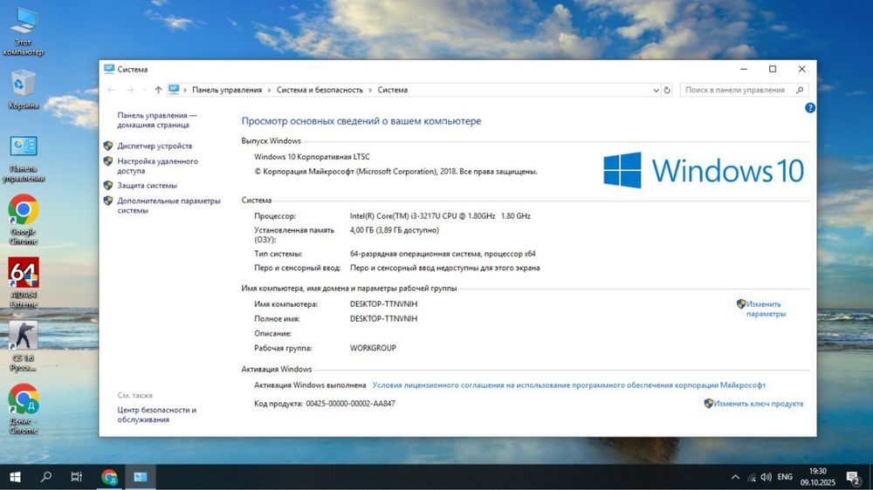Select Control Panel breadcrumb
This screenshot has width=873, height=490.
pyautogui.click(x=227, y=90)
